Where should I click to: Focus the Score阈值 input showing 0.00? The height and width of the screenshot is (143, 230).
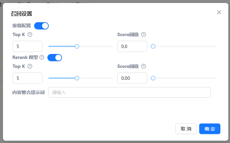coord(132,78)
